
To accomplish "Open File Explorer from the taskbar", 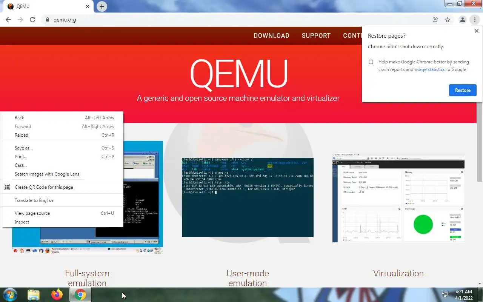I will tap(34, 294).
